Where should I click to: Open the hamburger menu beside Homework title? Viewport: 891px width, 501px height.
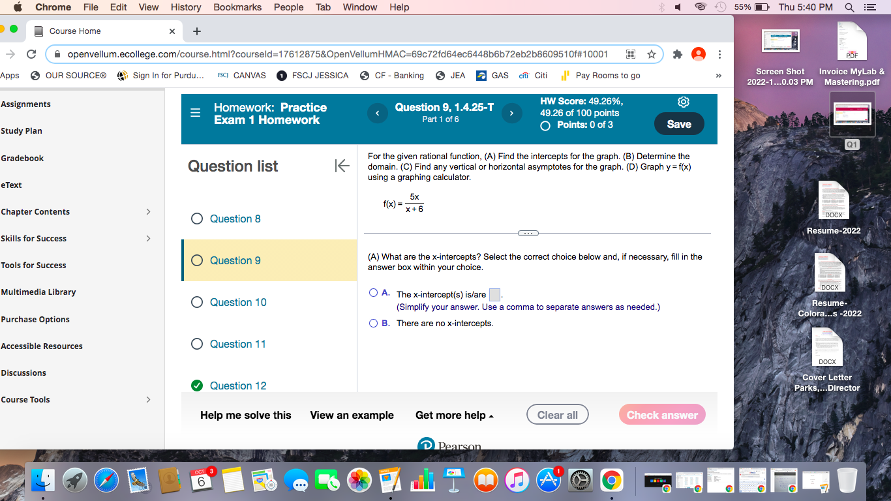pyautogui.click(x=195, y=113)
